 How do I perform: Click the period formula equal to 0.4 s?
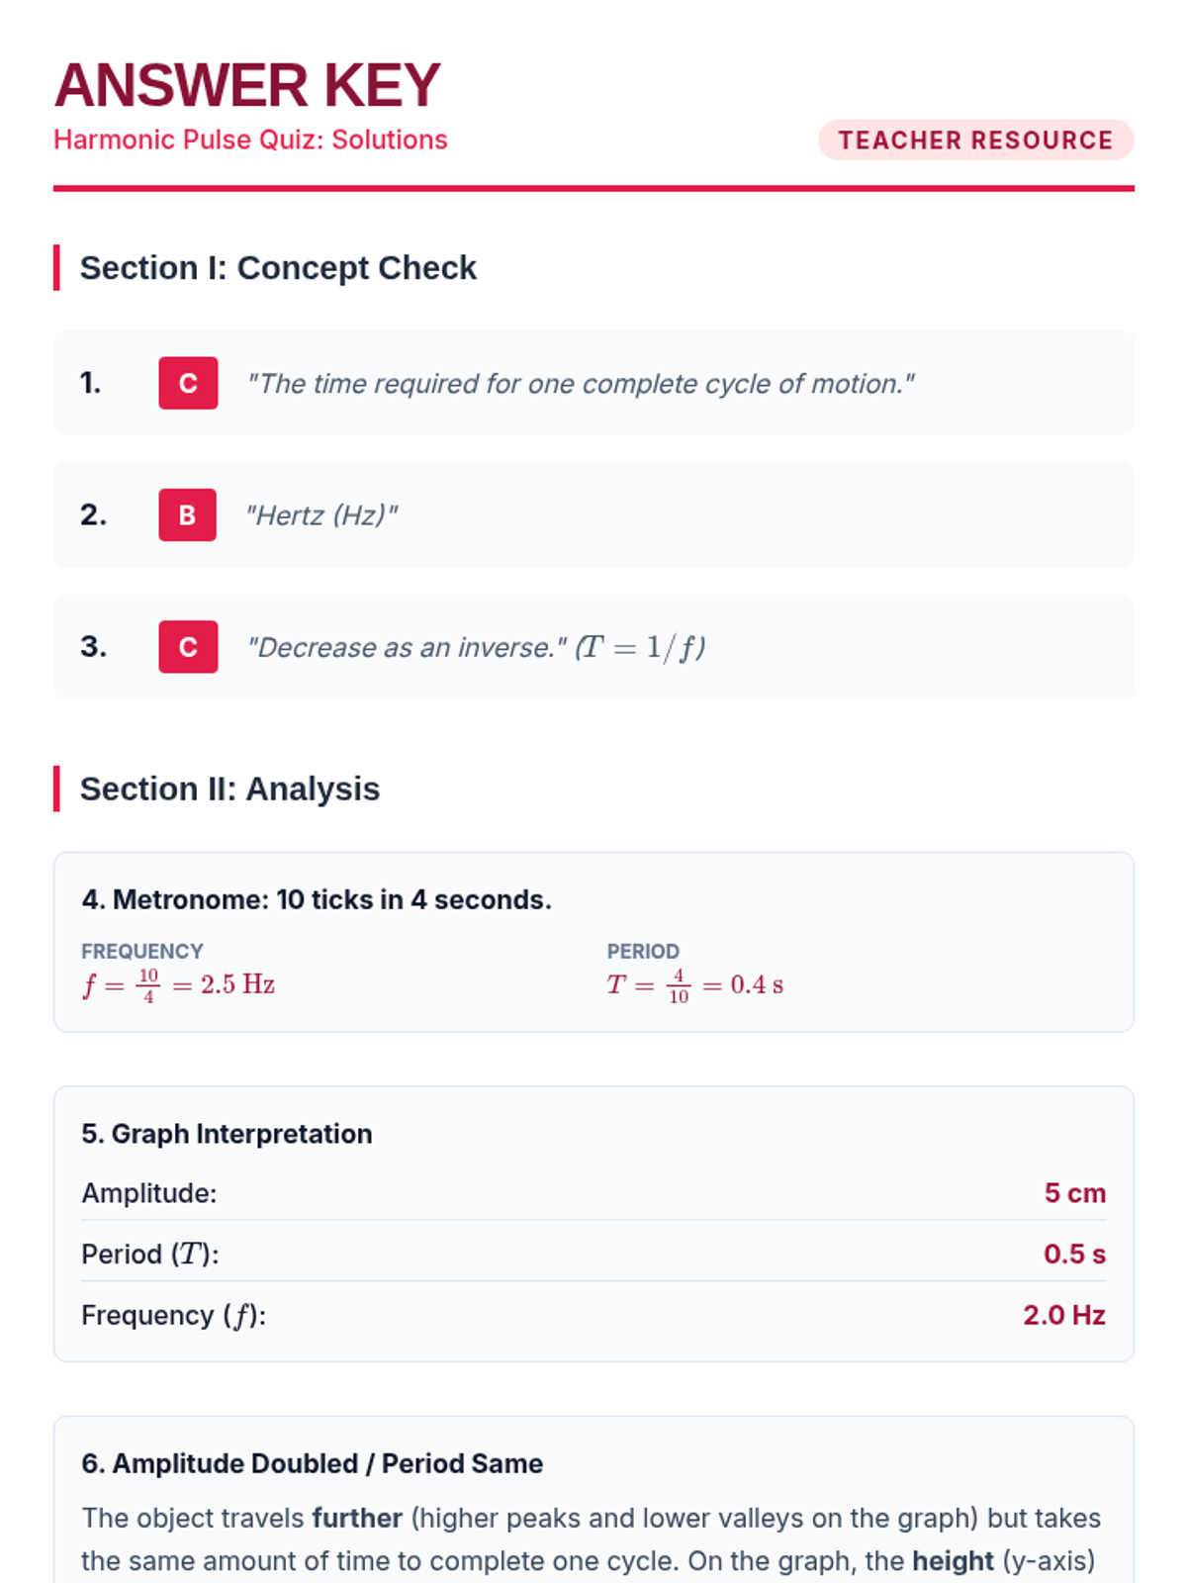694,984
